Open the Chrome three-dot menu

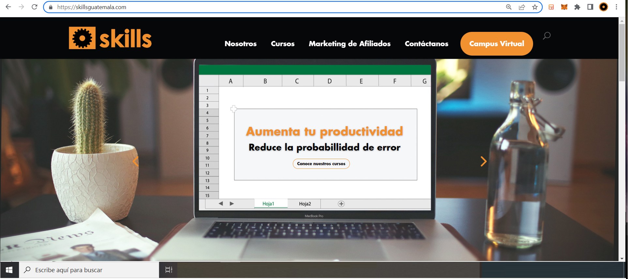click(616, 7)
